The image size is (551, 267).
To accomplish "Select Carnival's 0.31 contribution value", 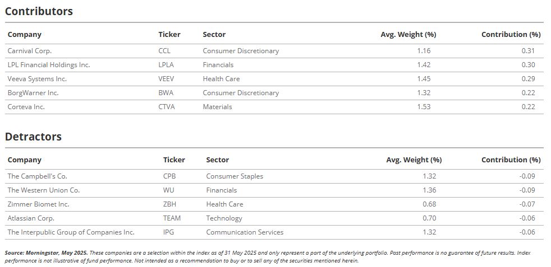I will 528,51.
